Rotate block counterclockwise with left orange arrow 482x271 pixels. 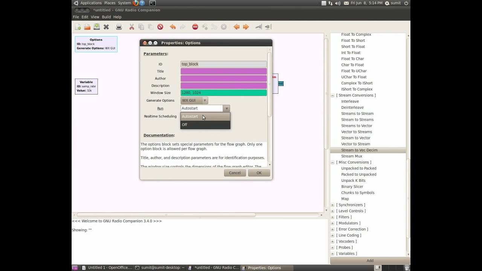pos(236,27)
